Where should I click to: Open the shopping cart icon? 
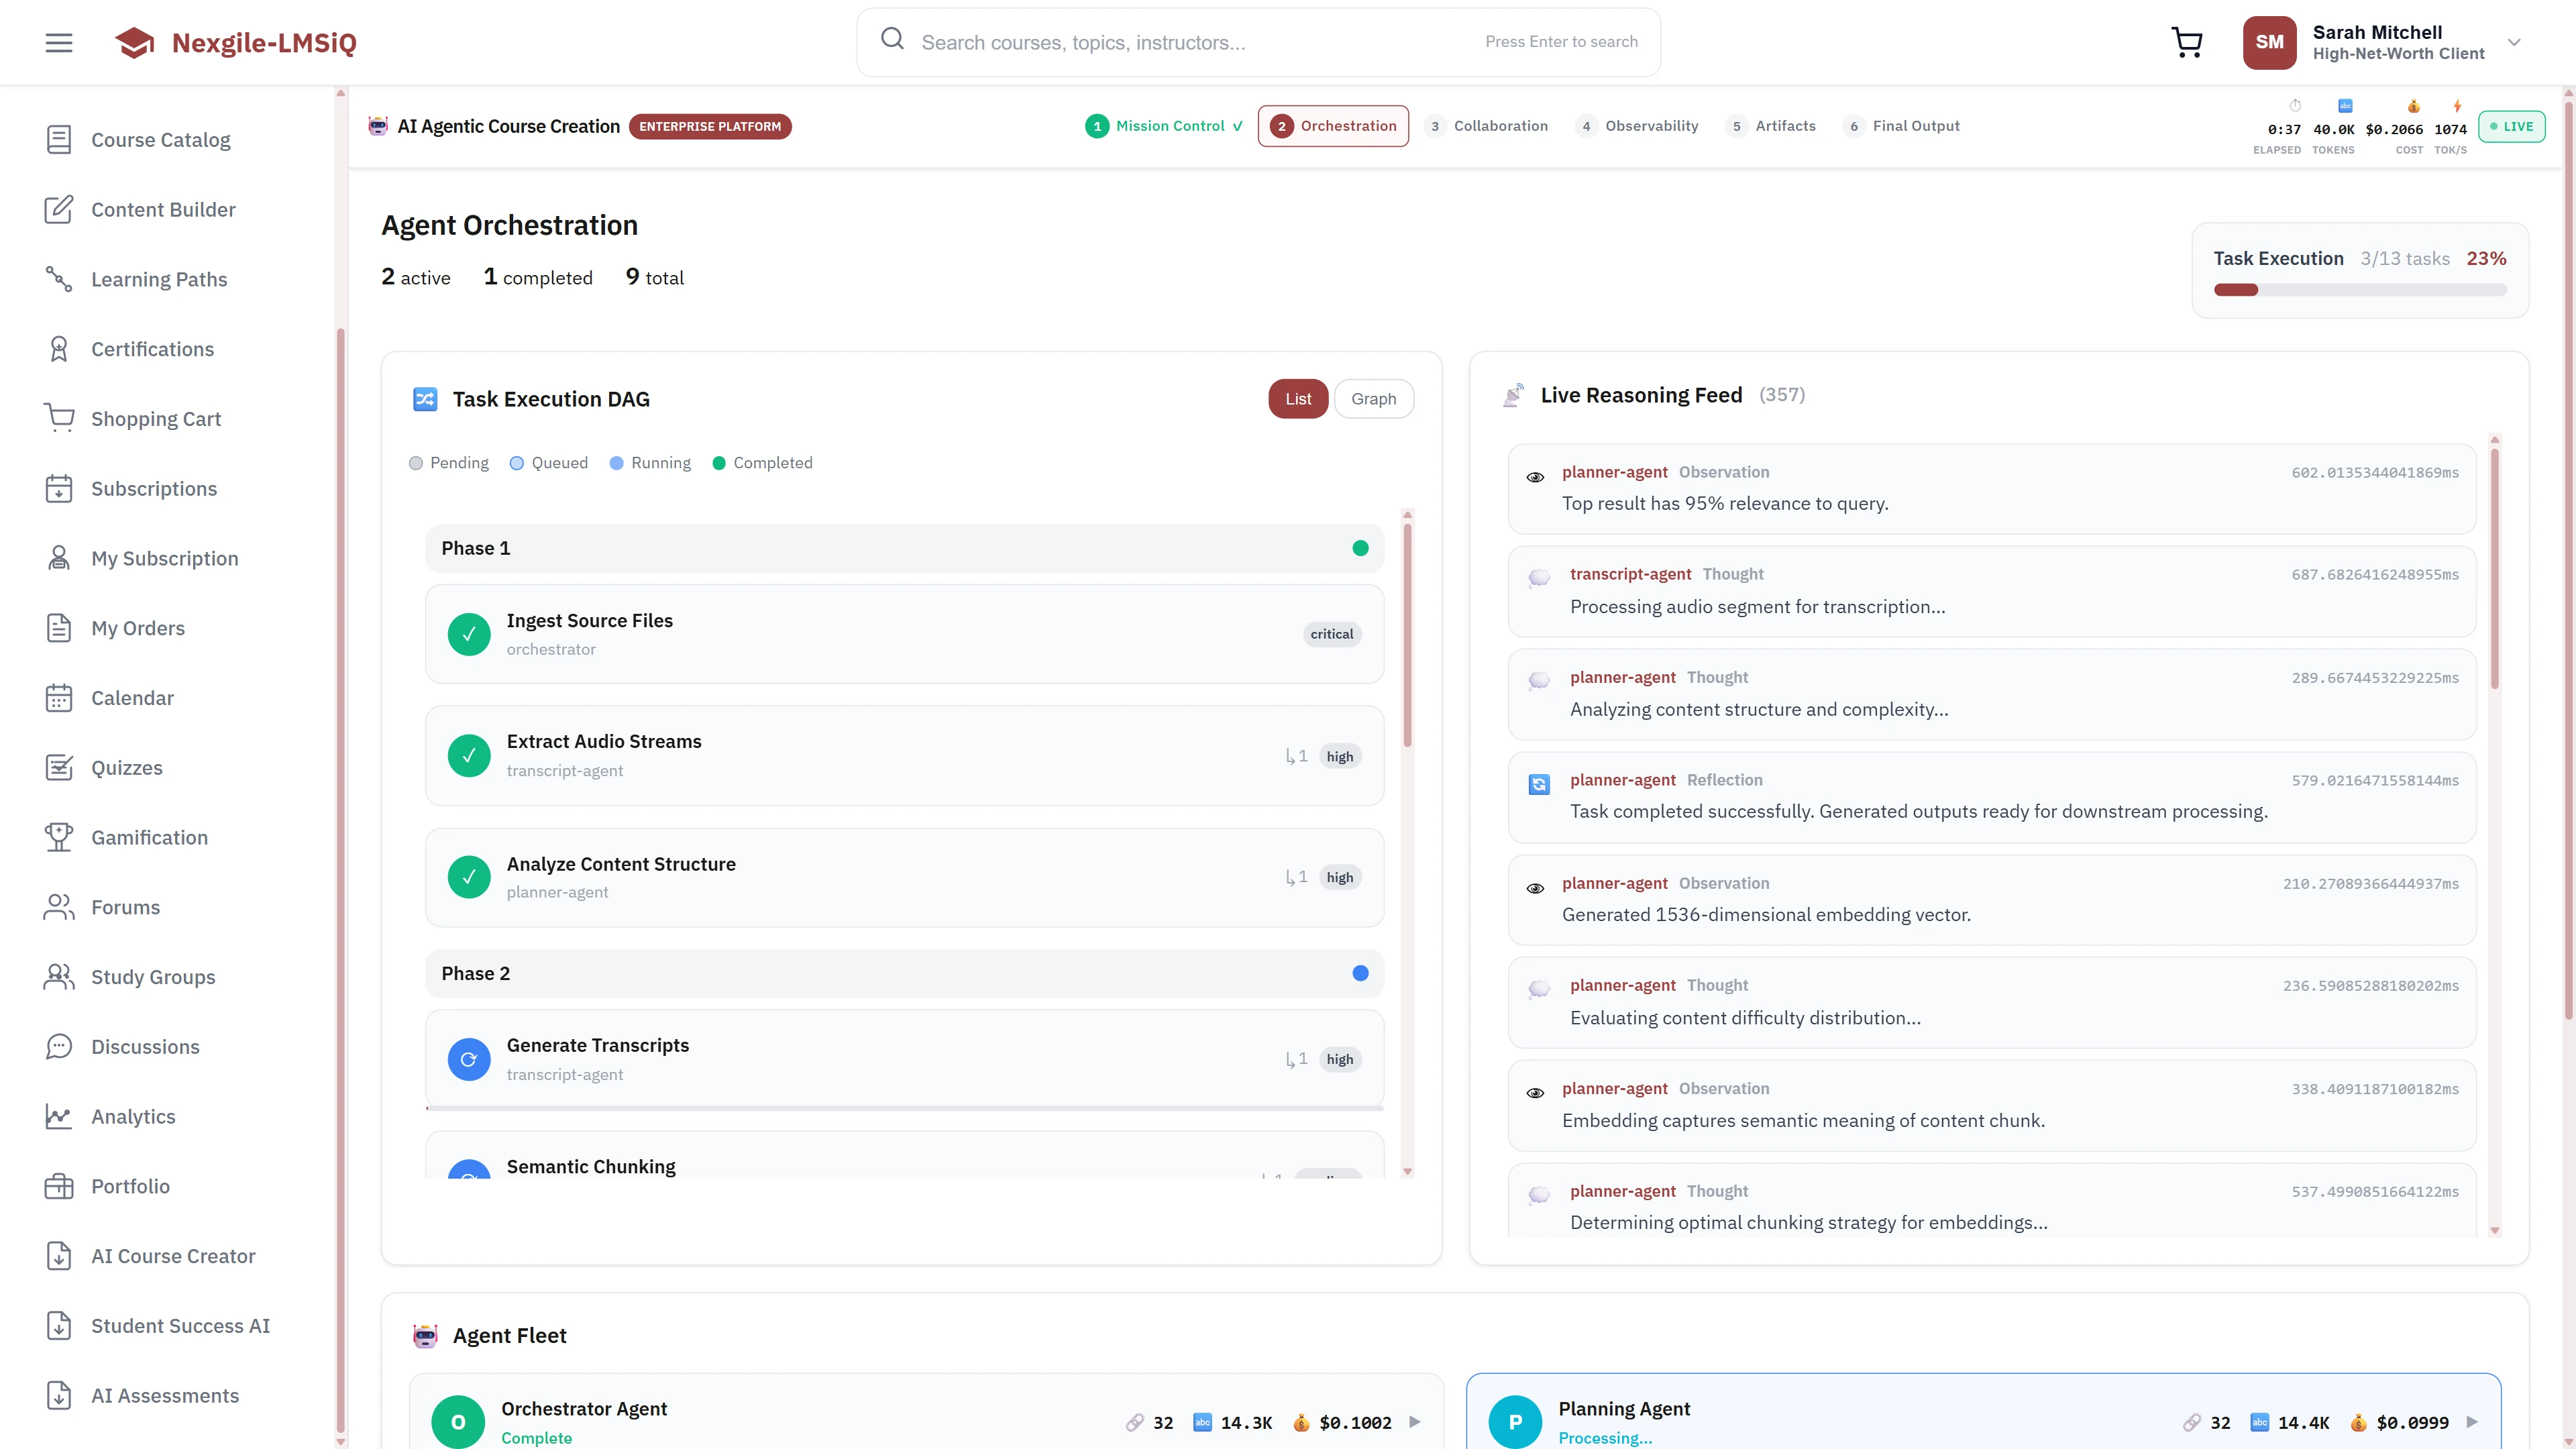2186,42
